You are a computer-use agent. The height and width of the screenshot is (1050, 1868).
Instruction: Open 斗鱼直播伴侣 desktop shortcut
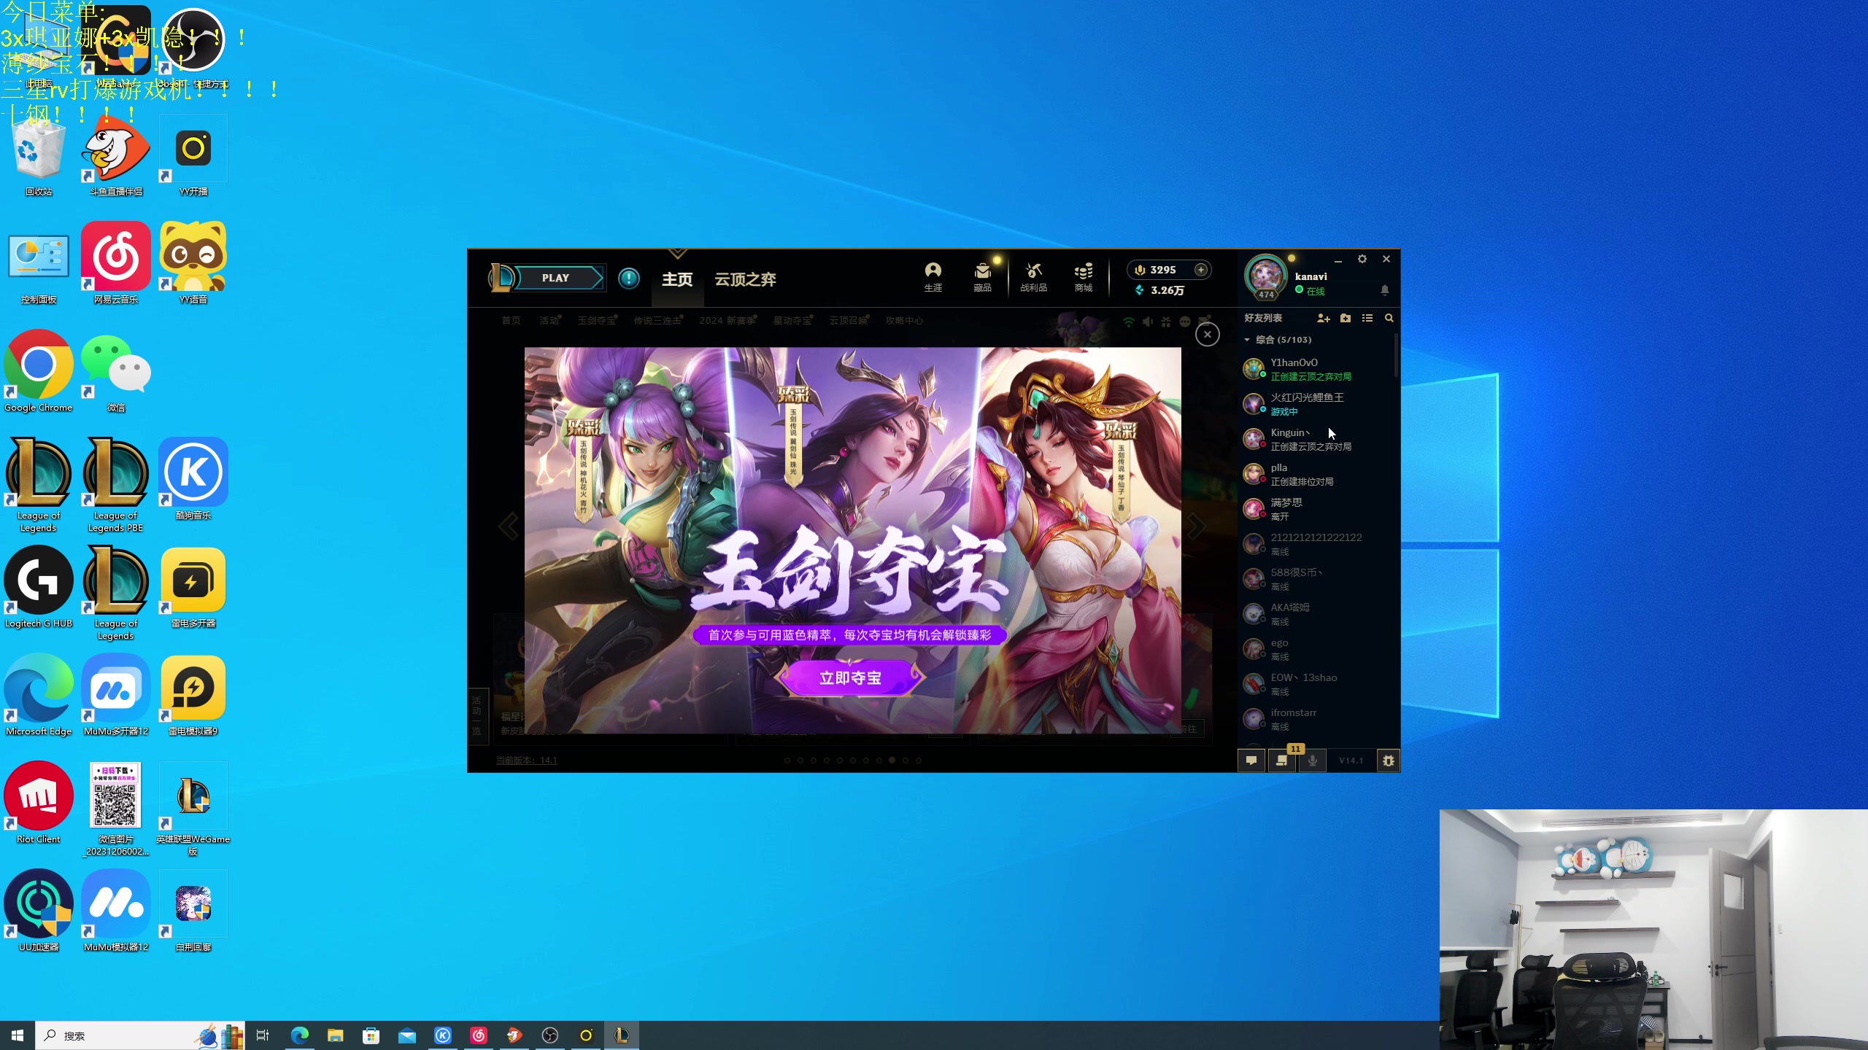point(116,156)
